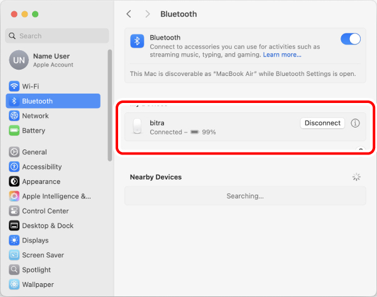Select the Control Center icon
Image resolution: width=377 pixels, height=297 pixels.
point(14,211)
